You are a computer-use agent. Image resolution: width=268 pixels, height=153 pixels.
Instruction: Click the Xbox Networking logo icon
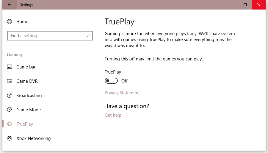point(10,138)
